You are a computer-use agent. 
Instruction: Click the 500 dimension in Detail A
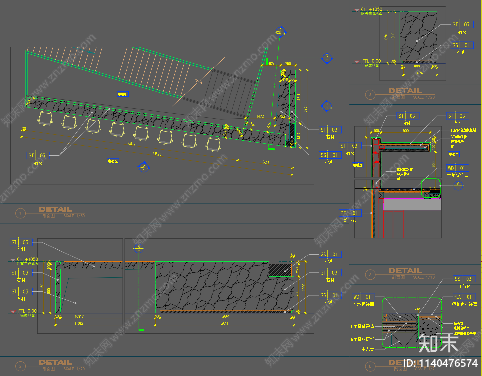coord(406,131)
